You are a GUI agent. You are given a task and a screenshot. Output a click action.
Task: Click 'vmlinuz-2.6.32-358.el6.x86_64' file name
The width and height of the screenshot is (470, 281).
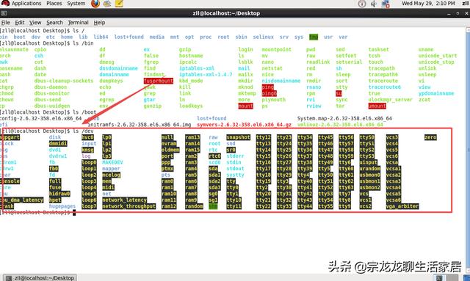coord(340,125)
